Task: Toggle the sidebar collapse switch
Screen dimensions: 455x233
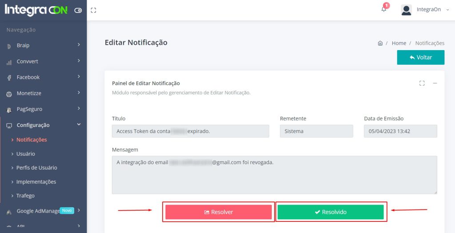Action: pos(78,10)
